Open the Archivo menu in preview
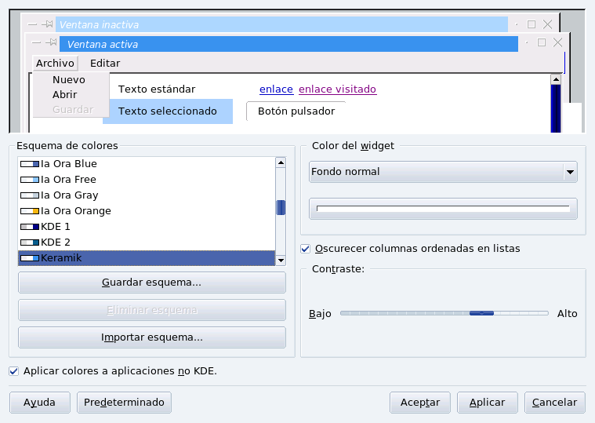This screenshot has width=595, height=423. click(55, 64)
